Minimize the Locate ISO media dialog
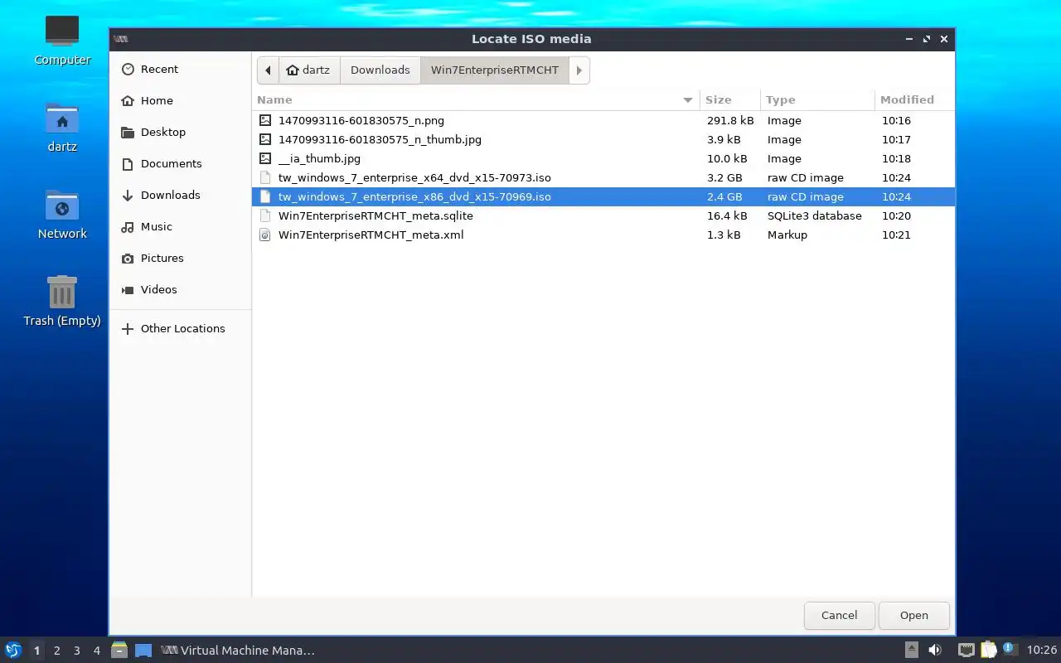 tap(910, 39)
